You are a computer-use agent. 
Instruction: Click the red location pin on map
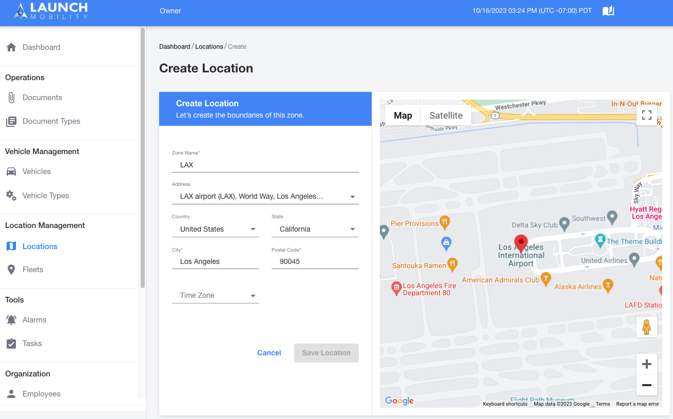click(521, 243)
